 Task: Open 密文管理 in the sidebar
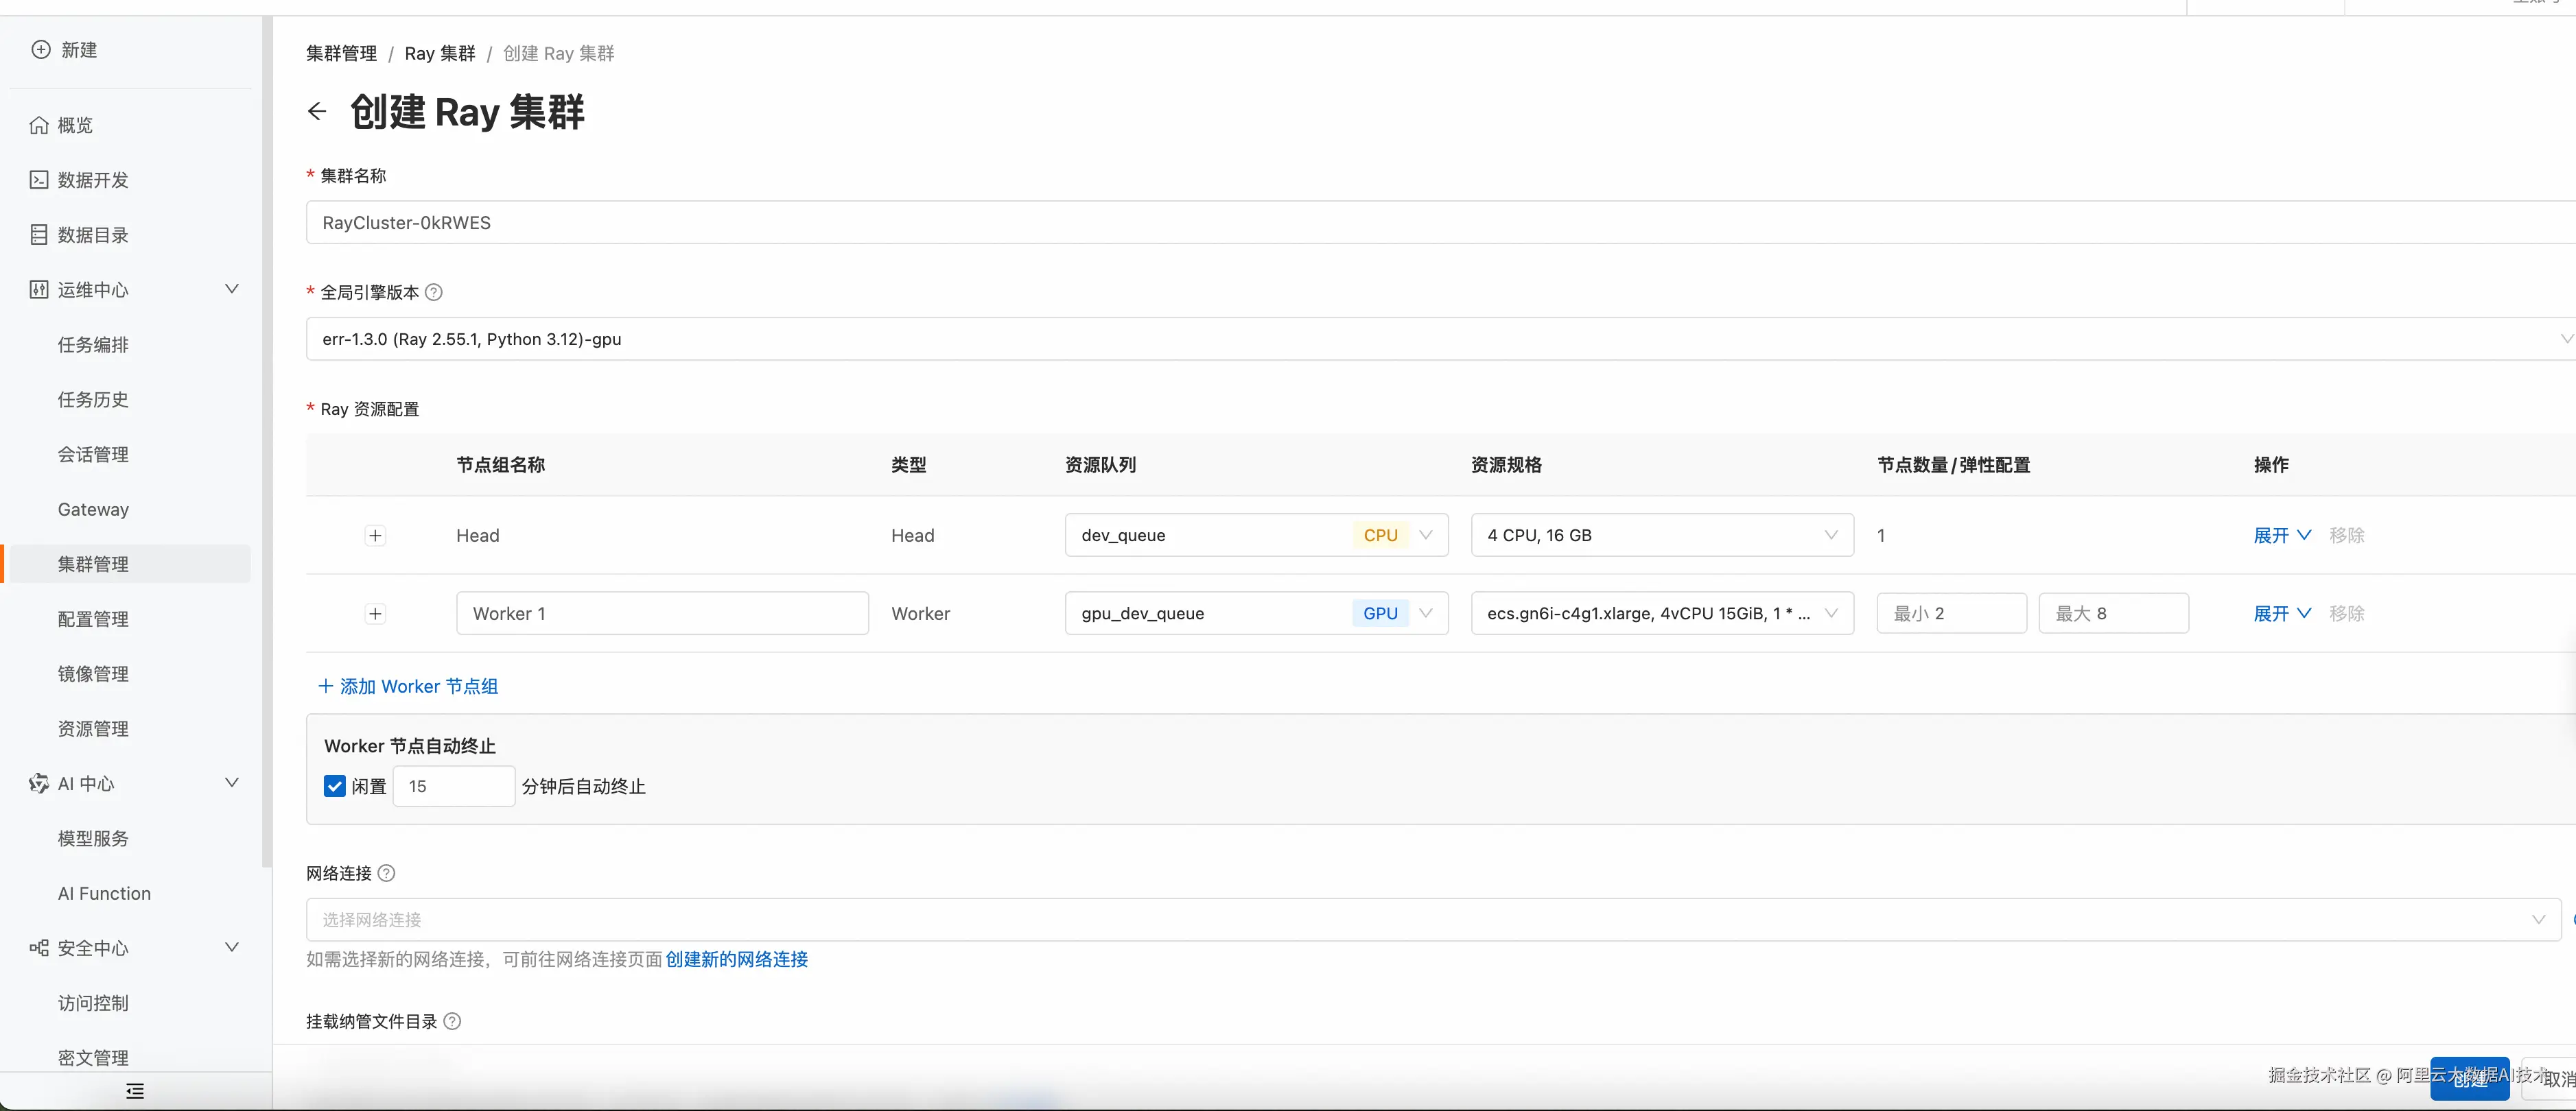[93, 1058]
